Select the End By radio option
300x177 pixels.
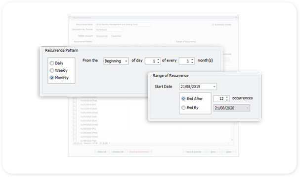click(x=183, y=108)
